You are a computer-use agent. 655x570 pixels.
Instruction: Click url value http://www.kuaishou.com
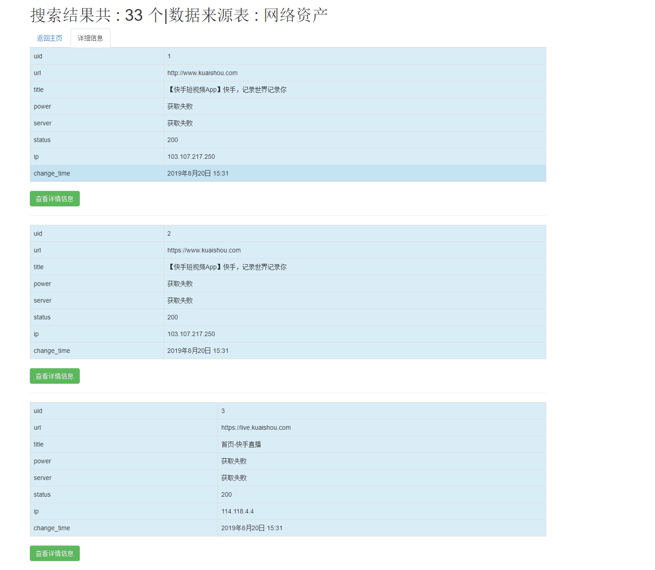tap(202, 73)
